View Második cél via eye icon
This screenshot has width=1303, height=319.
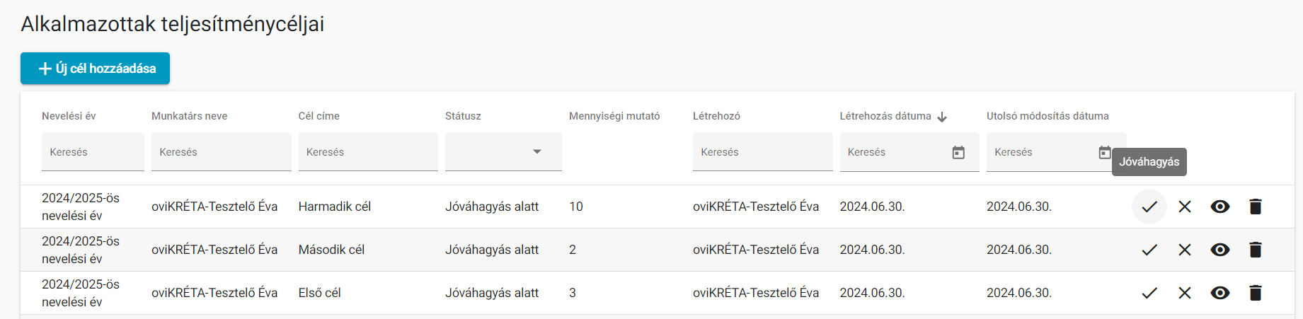point(1219,250)
